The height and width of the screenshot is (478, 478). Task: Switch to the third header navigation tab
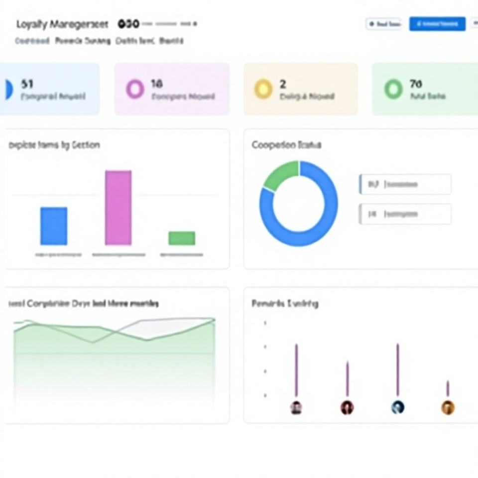pyautogui.click(x=135, y=41)
